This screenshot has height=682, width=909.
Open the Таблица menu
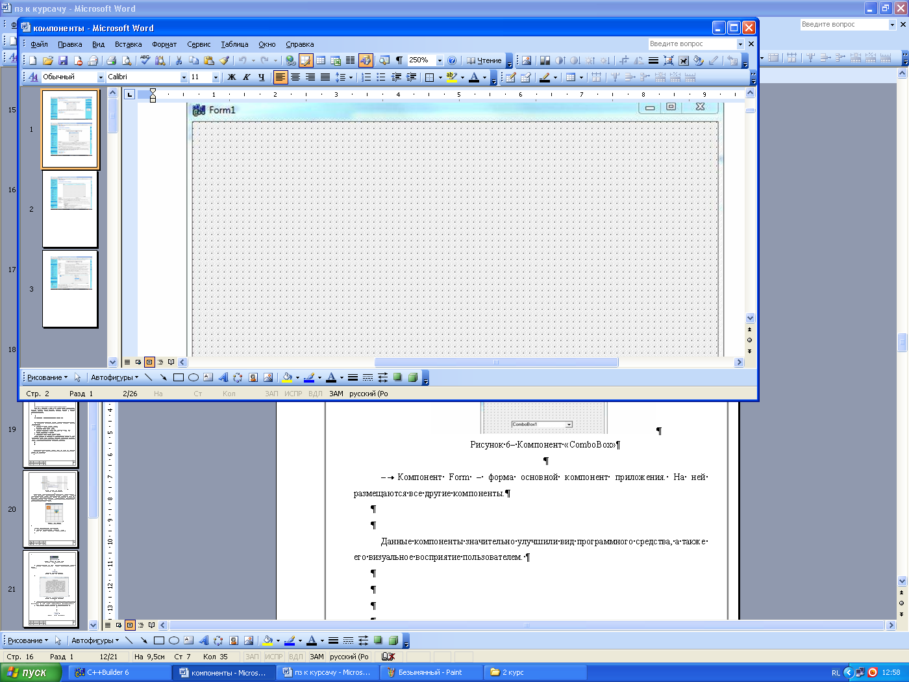click(234, 44)
